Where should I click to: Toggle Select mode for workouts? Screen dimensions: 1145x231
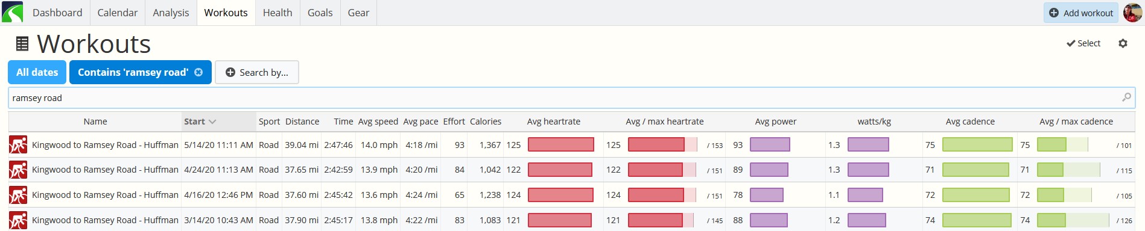tap(1083, 43)
